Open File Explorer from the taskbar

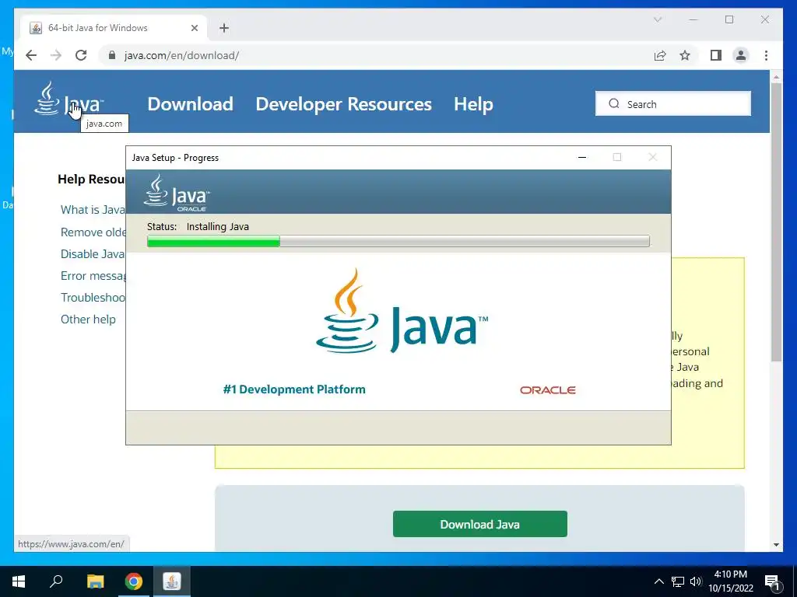point(95,581)
